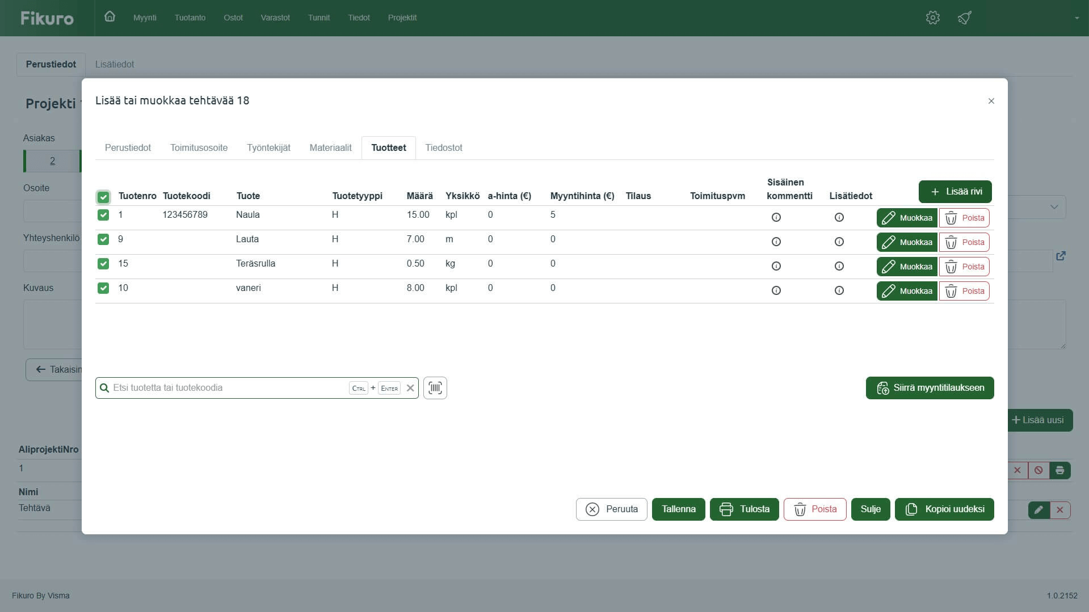The width and height of the screenshot is (1089, 612).
Task: Click the barcode scanner icon
Action: [435, 388]
